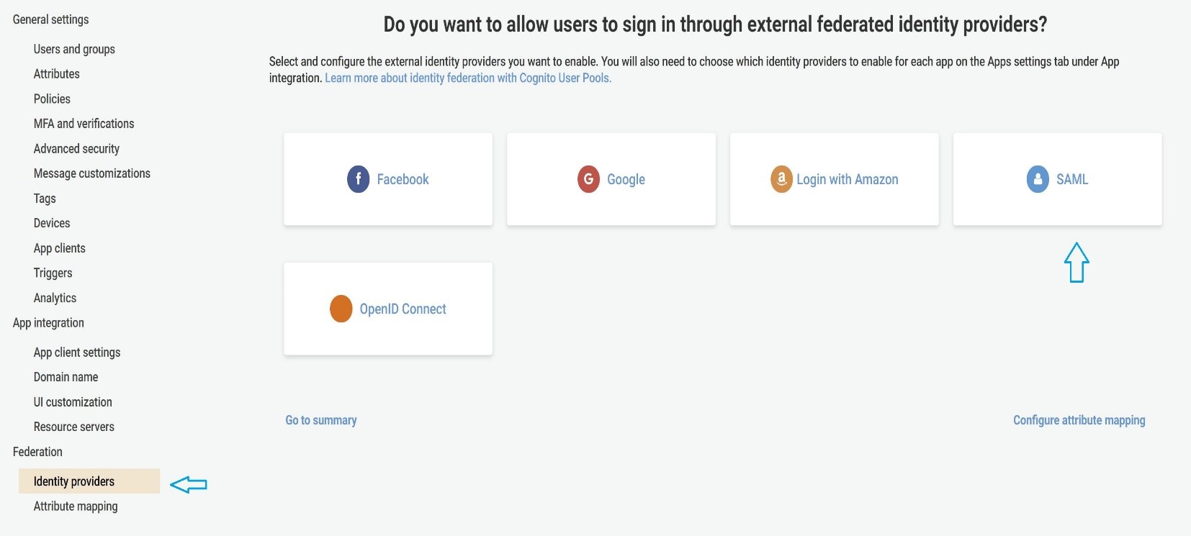
Task: Select Domain name under App integration
Action: pyautogui.click(x=66, y=377)
